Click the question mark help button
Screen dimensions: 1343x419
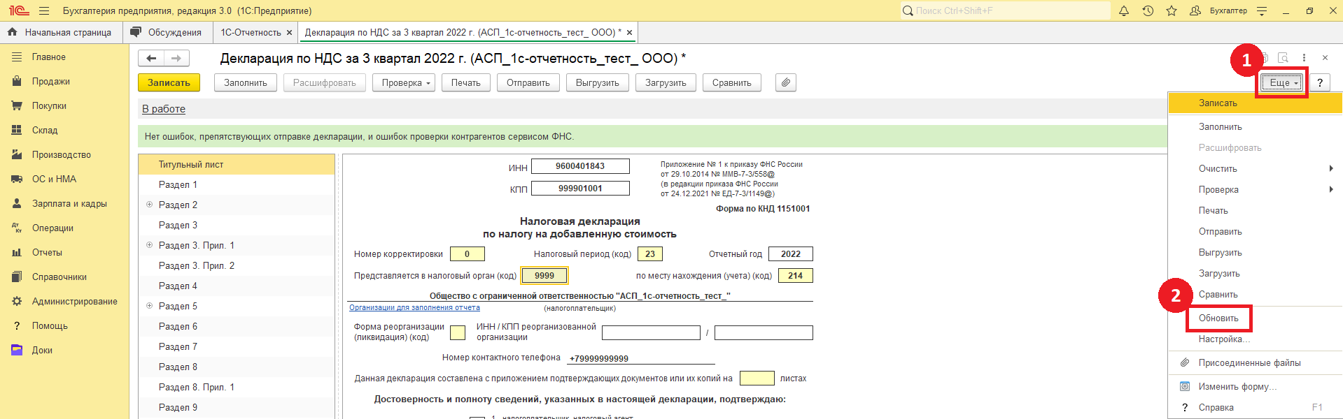1320,82
